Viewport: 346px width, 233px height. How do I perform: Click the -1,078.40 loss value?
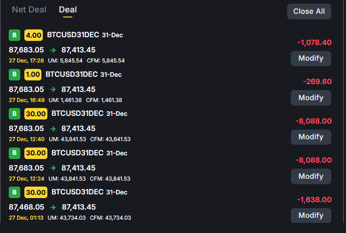click(x=314, y=42)
